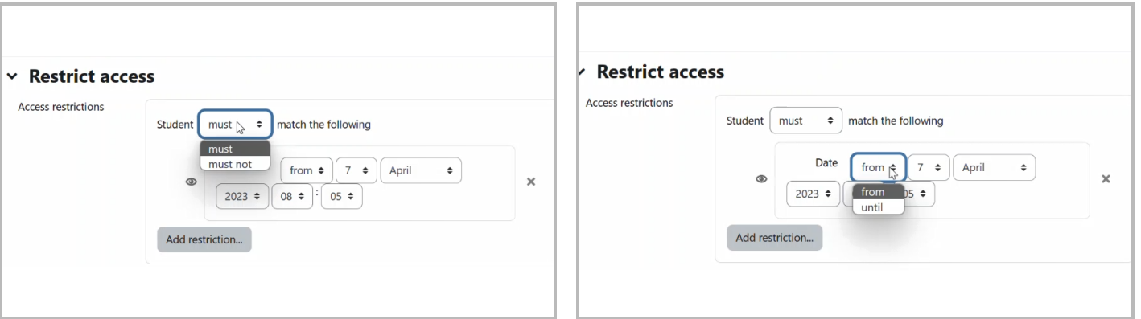This screenshot has height=319, width=1141.
Task: Click Add restriction button in right panel
Action: coord(775,237)
